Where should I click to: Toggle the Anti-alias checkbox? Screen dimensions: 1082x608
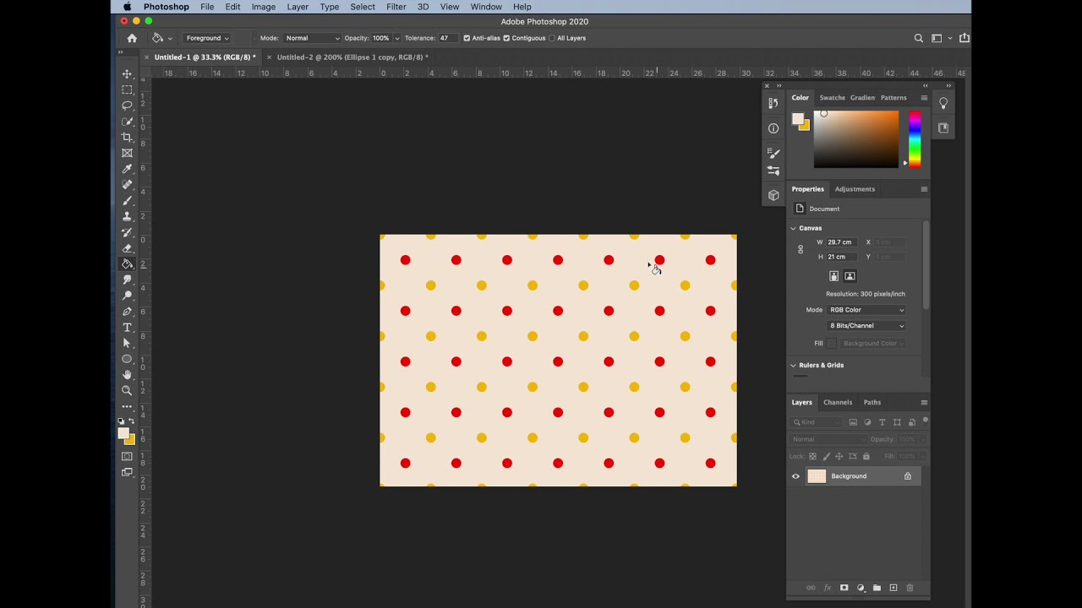point(467,38)
